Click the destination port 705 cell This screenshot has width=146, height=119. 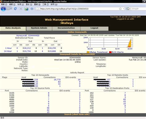pyautogui.click(x=91, y=97)
